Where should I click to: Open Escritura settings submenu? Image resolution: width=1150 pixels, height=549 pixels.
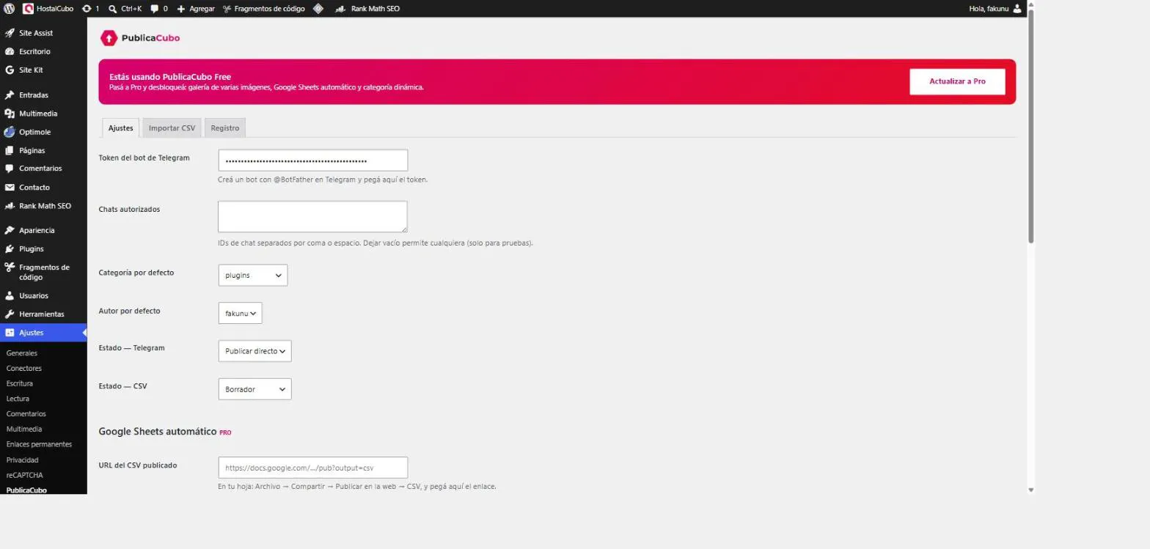[x=20, y=383]
